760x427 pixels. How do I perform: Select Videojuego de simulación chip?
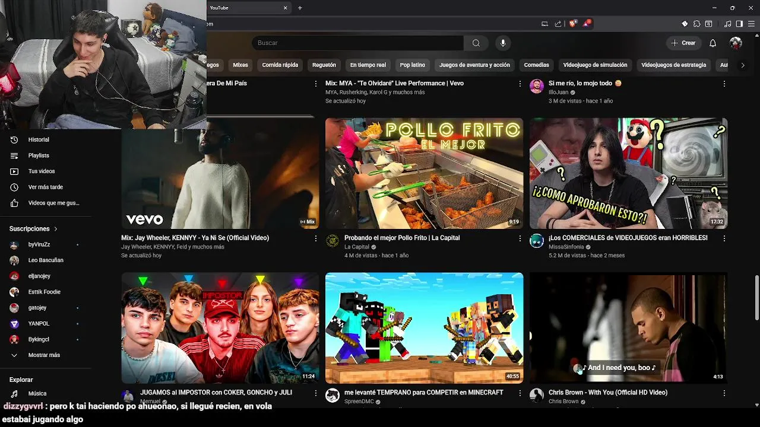tap(595, 65)
